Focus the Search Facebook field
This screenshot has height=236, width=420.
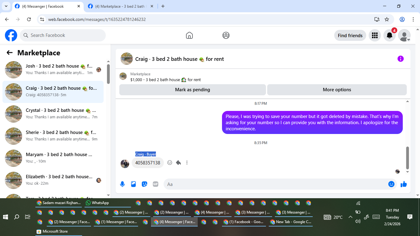point(63,35)
